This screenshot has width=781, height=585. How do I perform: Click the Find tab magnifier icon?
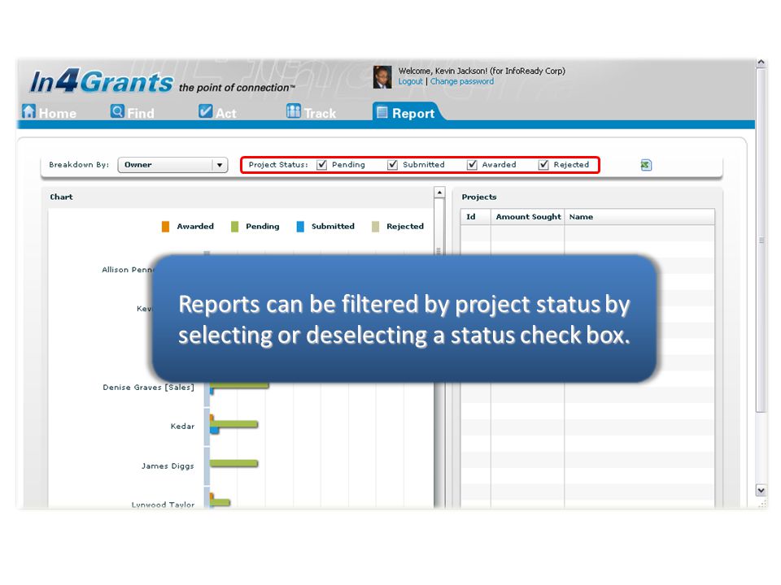pyautogui.click(x=117, y=111)
